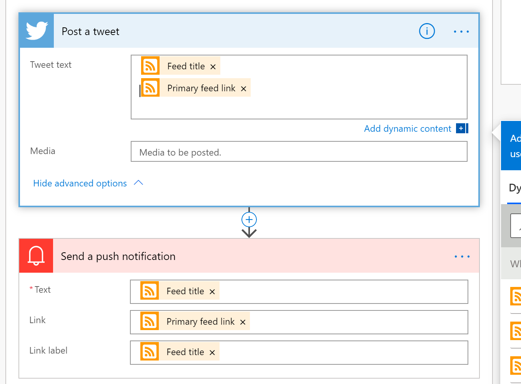The width and height of the screenshot is (521, 384).
Task: Remove Feed title token from Text field
Action: [212, 292]
